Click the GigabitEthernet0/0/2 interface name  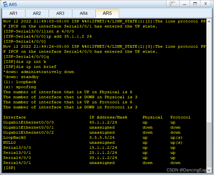29,132
